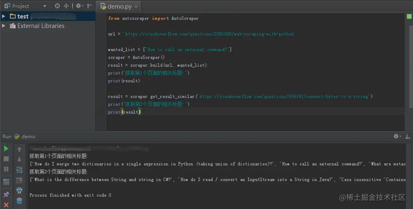Image resolution: width=413 pixels, height=209 pixels.
Task: Click the 'scraper = AutoScraper()' line
Action: (x=136, y=57)
